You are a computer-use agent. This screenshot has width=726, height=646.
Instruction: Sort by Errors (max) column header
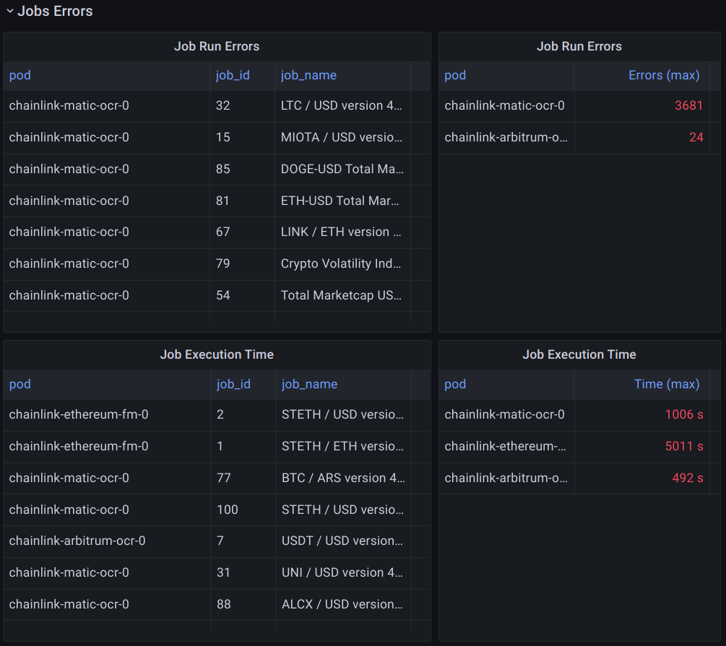[x=664, y=75]
